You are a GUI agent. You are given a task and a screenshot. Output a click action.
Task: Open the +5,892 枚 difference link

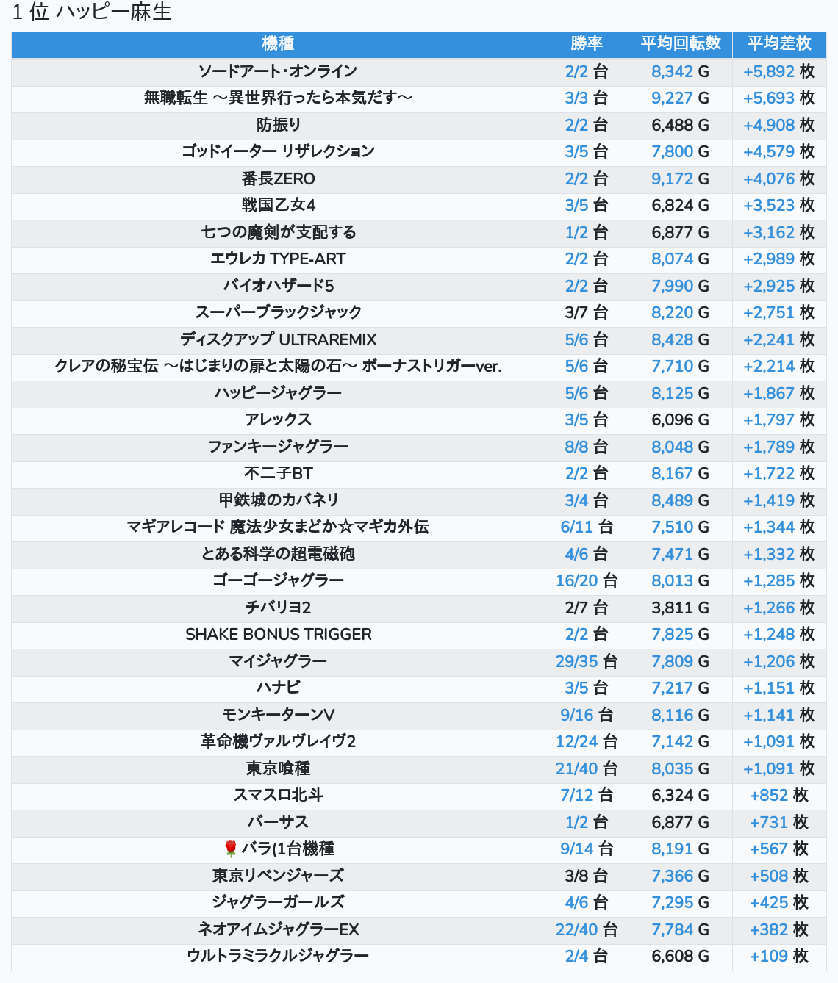point(769,71)
